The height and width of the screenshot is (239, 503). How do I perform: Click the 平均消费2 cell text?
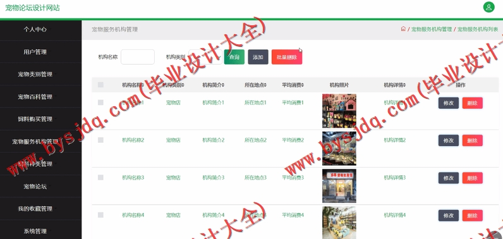(x=293, y=140)
